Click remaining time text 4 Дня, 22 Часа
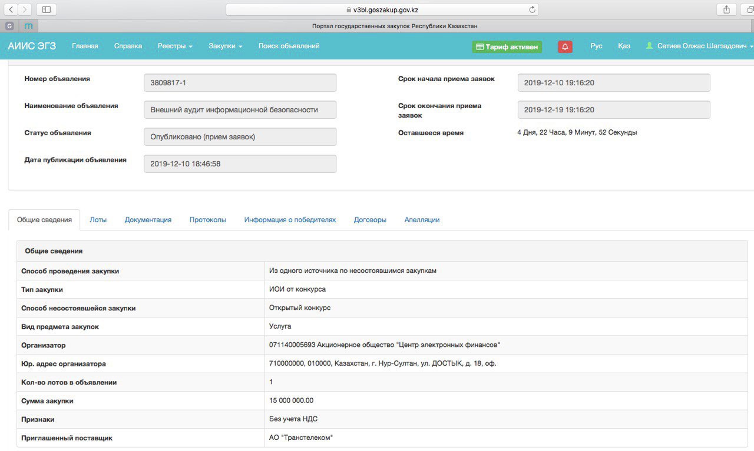 (577, 132)
